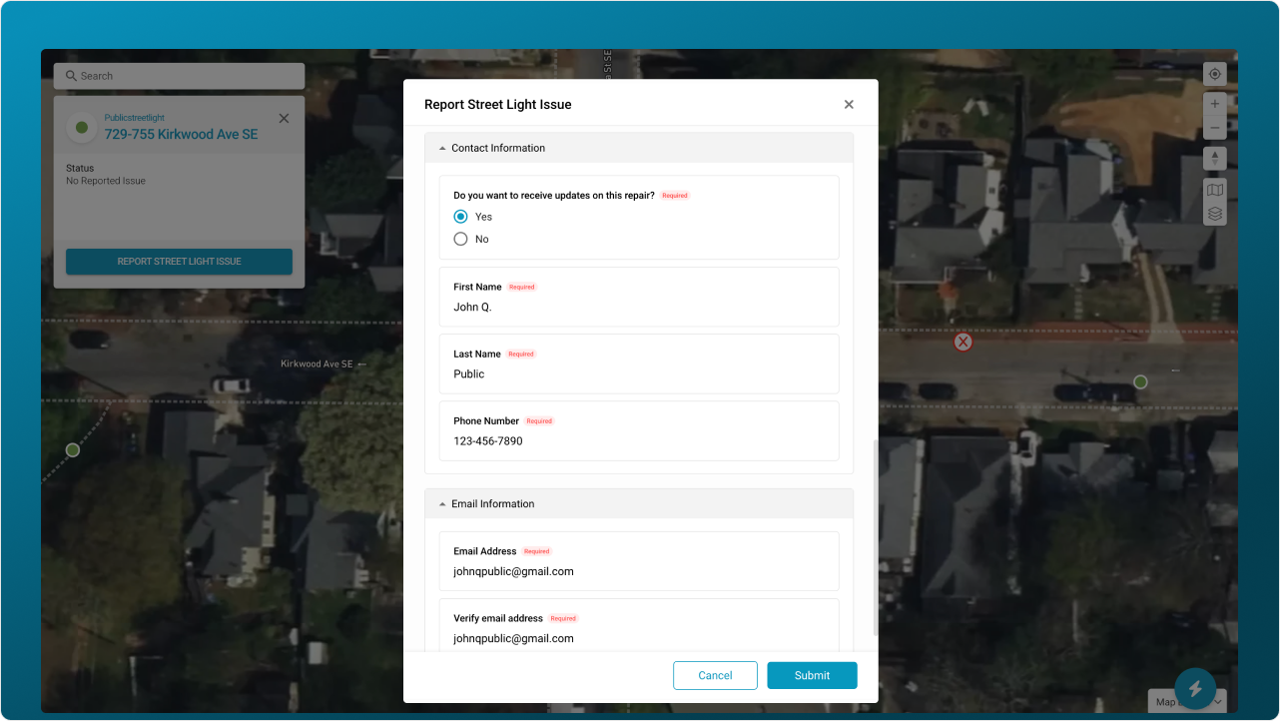Open the basemap gallery icon
This screenshot has height=721, width=1280.
pos(1214,190)
